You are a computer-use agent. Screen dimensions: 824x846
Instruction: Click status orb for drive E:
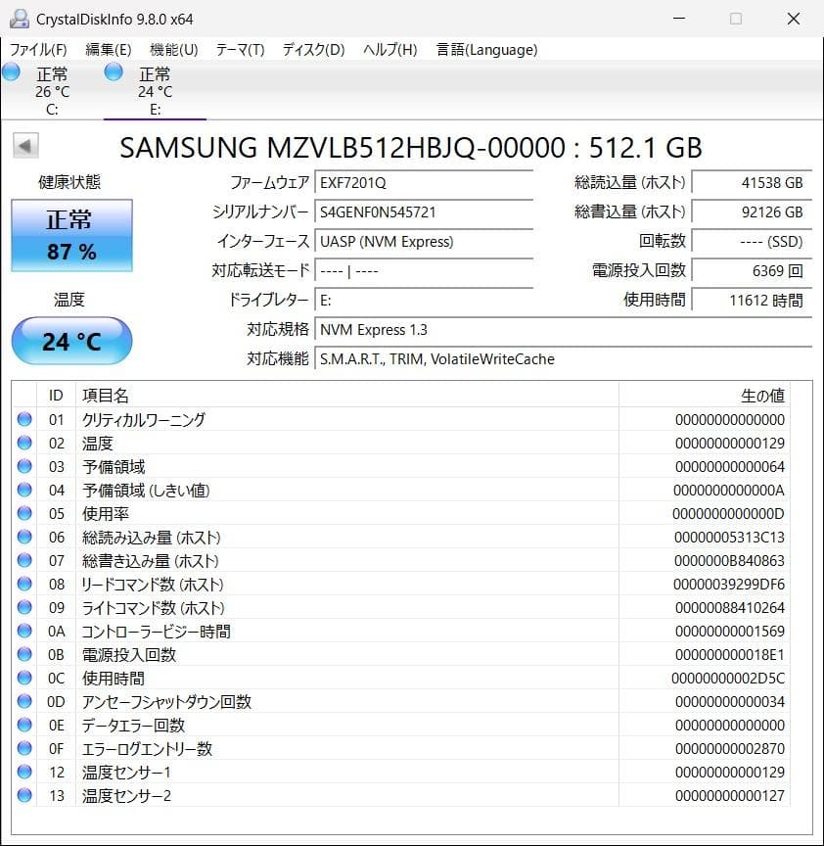[114, 71]
